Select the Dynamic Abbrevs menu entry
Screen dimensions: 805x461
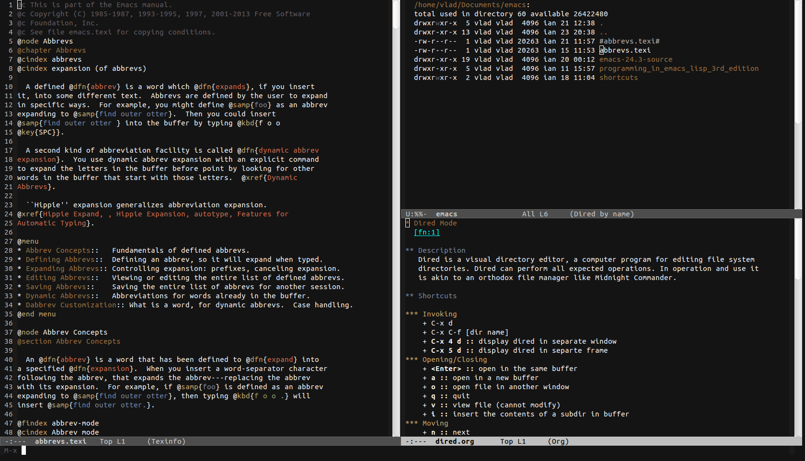[58, 296]
